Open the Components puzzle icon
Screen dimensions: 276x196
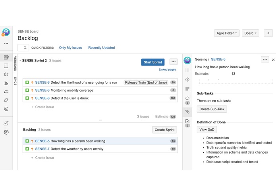coord(6,100)
